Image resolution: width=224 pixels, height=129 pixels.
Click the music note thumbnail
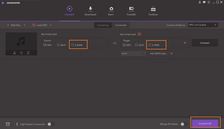pyautogui.click(x=21, y=41)
